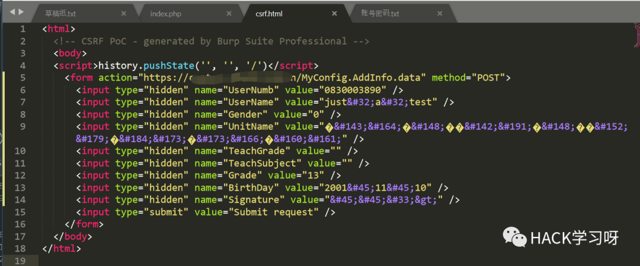This screenshot has height=266, width=640.
Task: Close the index.php tab
Action: pos(229,14)
